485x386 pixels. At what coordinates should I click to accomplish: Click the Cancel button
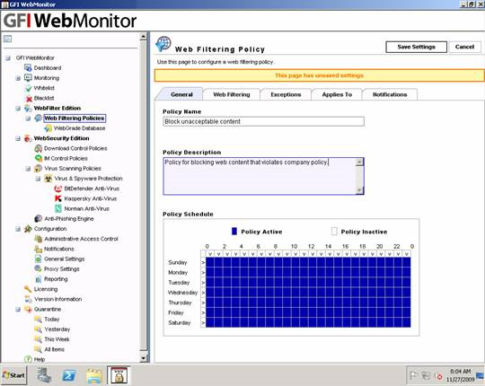tap(464, 47)
